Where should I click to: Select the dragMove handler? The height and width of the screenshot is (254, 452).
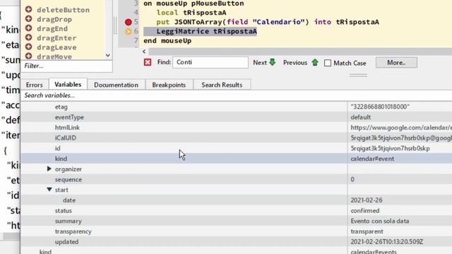pyautogui.click(x=54, y=56)
